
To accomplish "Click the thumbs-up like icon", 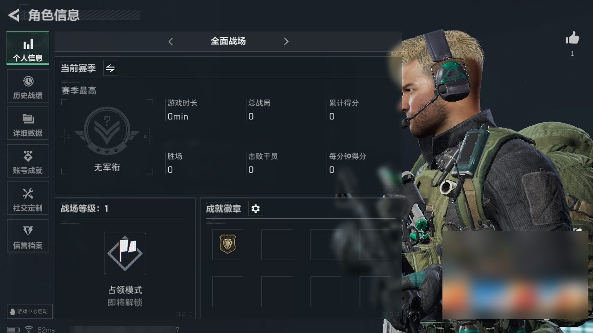I will 573,38.
